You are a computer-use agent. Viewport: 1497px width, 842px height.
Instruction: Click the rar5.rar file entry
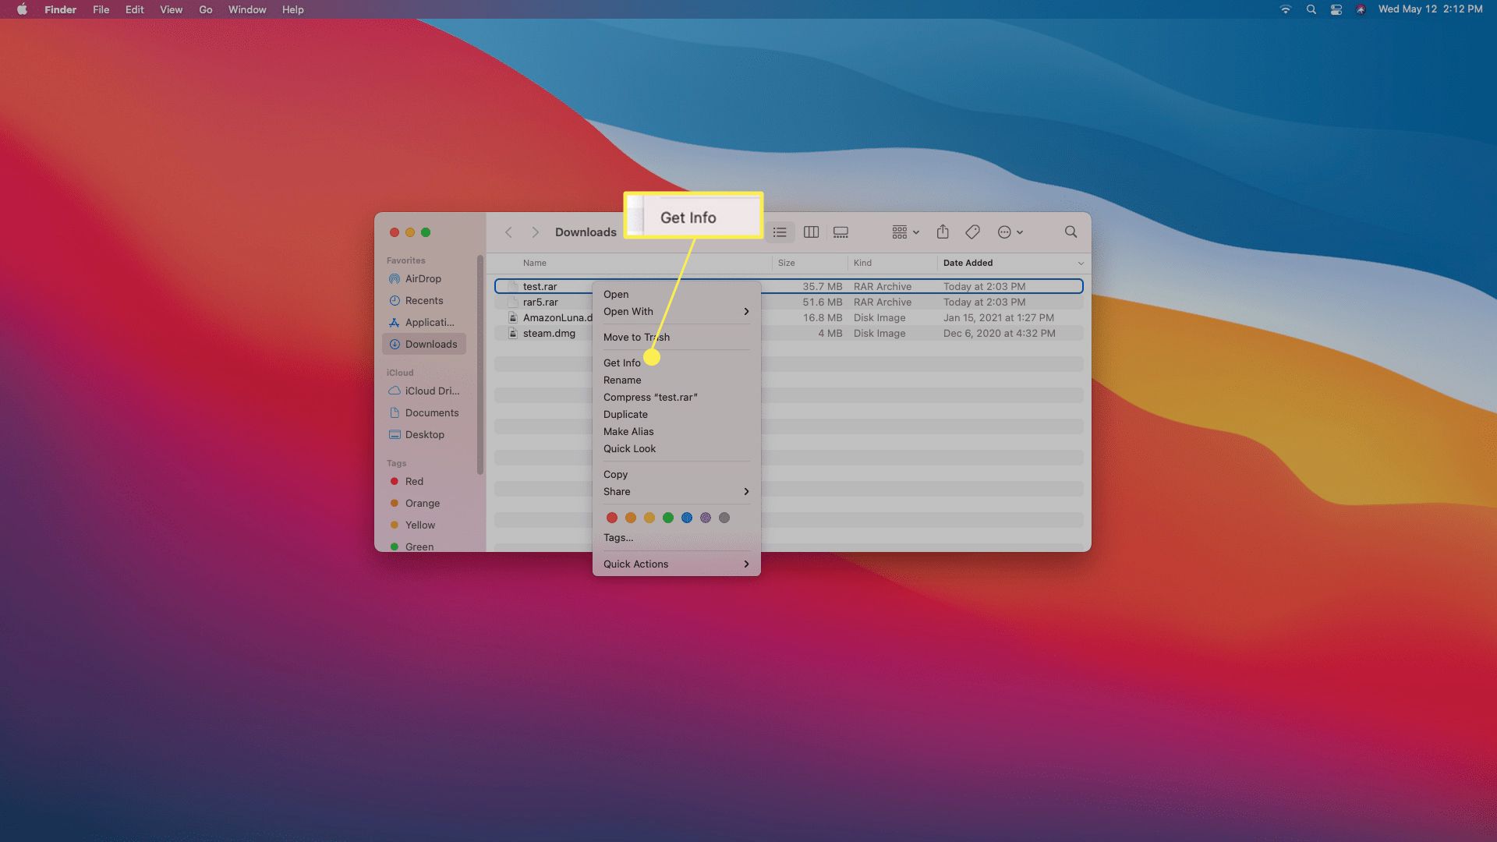[x=540, y=301]
